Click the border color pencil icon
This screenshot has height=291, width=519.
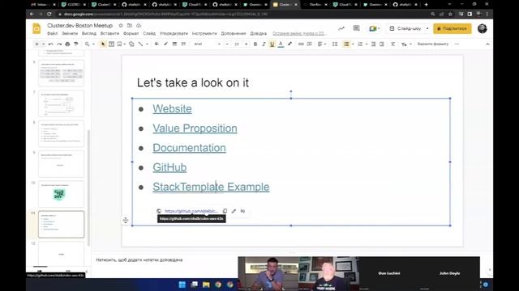165,44
